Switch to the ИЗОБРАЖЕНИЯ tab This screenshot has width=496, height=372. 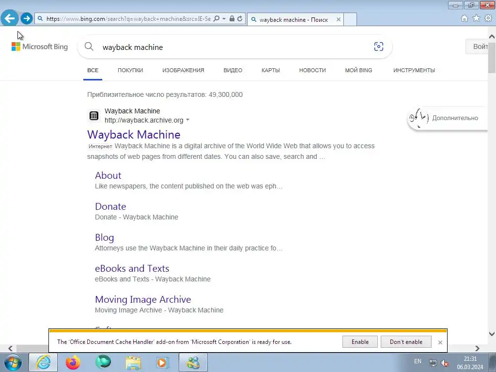pyautogui.click(x=183, y=70)
